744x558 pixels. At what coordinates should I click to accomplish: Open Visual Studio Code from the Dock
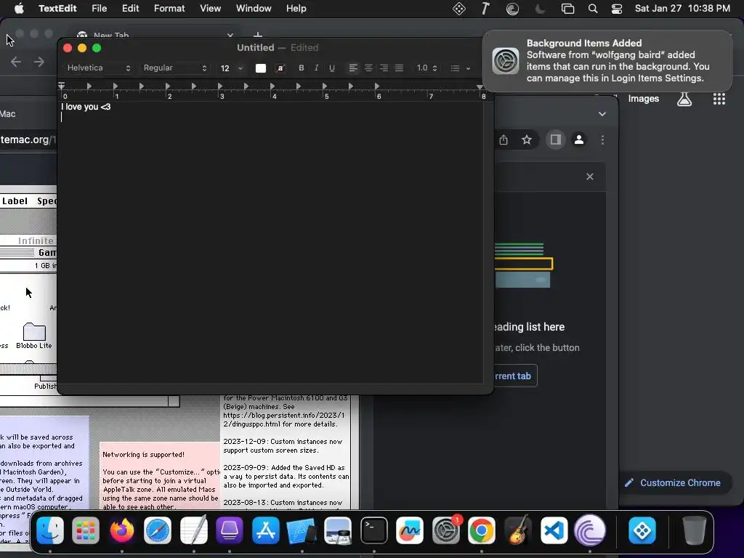pyautogui.click(x=554, y=530)
